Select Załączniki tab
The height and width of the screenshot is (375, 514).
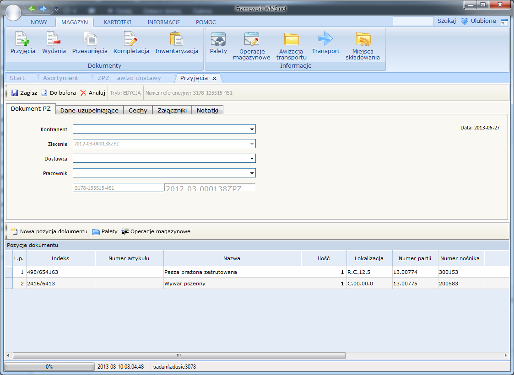click(x=172, y=110)
